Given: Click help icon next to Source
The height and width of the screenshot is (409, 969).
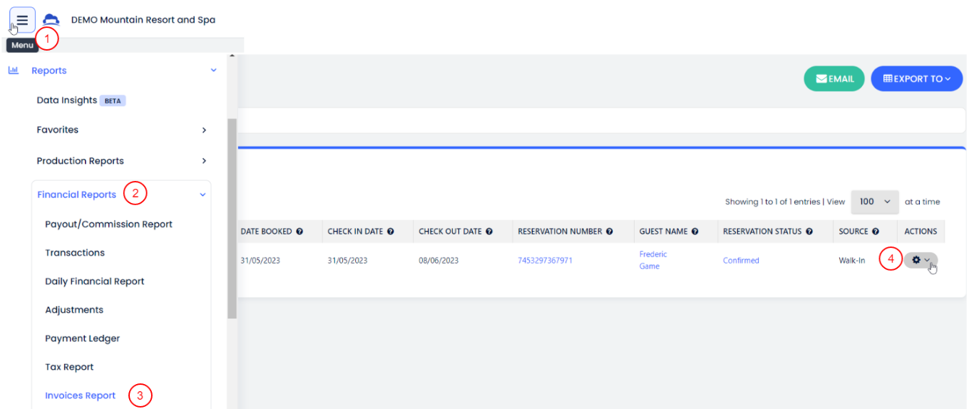Looking at the screenshot, I should [x=876, y=232].
